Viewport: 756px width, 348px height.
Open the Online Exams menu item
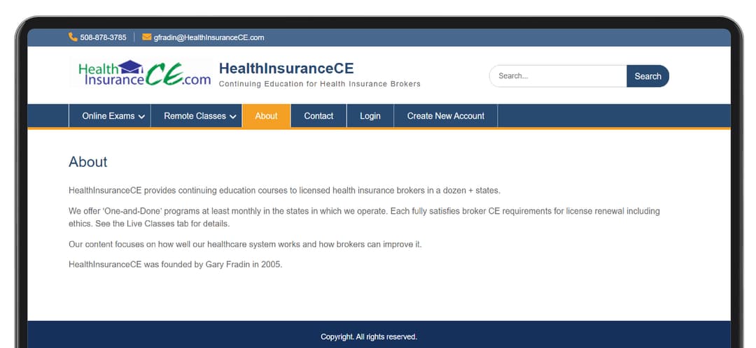[110, 116]
